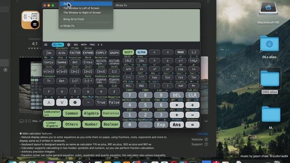The width and height of the screenshot is (290, 163).
Task: Click the Tr trace key
Action: click(x=49, y=81)
